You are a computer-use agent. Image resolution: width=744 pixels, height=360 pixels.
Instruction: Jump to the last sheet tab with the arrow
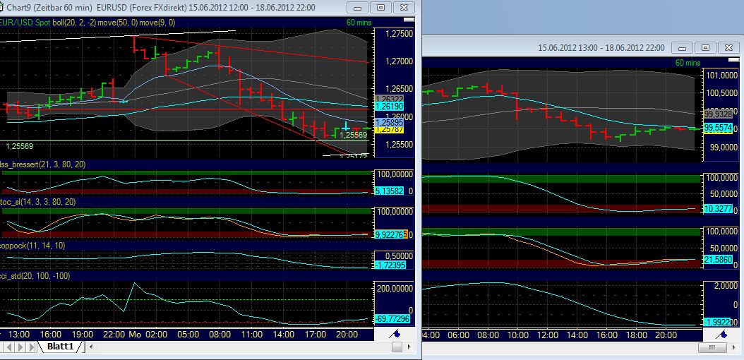tap(32, 347)
